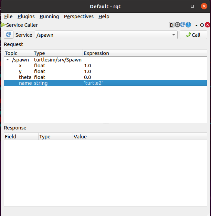Click the x expression value 1.0
211x216 pixels.
click(87, 66)
